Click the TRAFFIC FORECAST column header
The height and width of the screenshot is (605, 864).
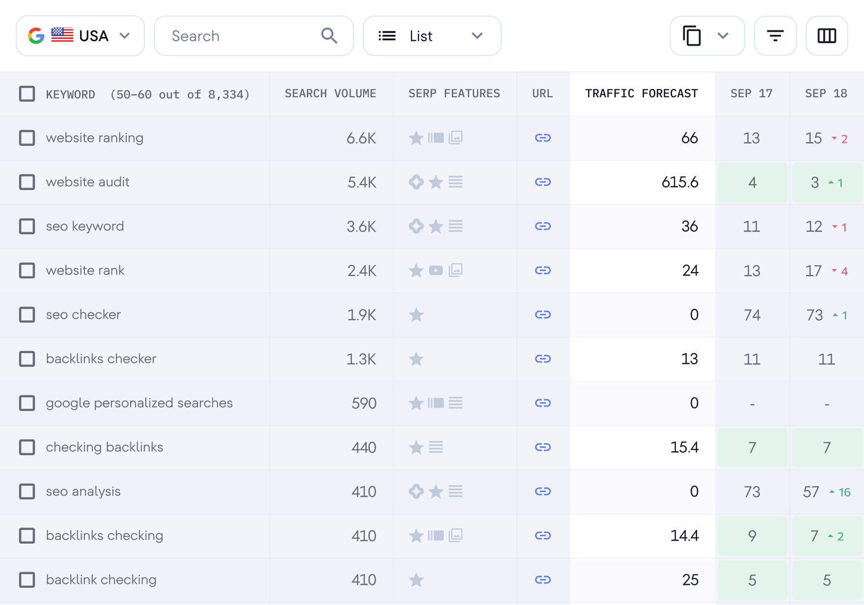coord(642,93)
